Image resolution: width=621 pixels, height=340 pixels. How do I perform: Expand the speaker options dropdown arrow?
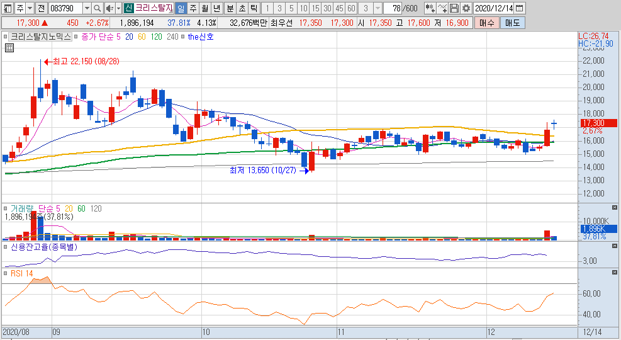click(118, 8)
